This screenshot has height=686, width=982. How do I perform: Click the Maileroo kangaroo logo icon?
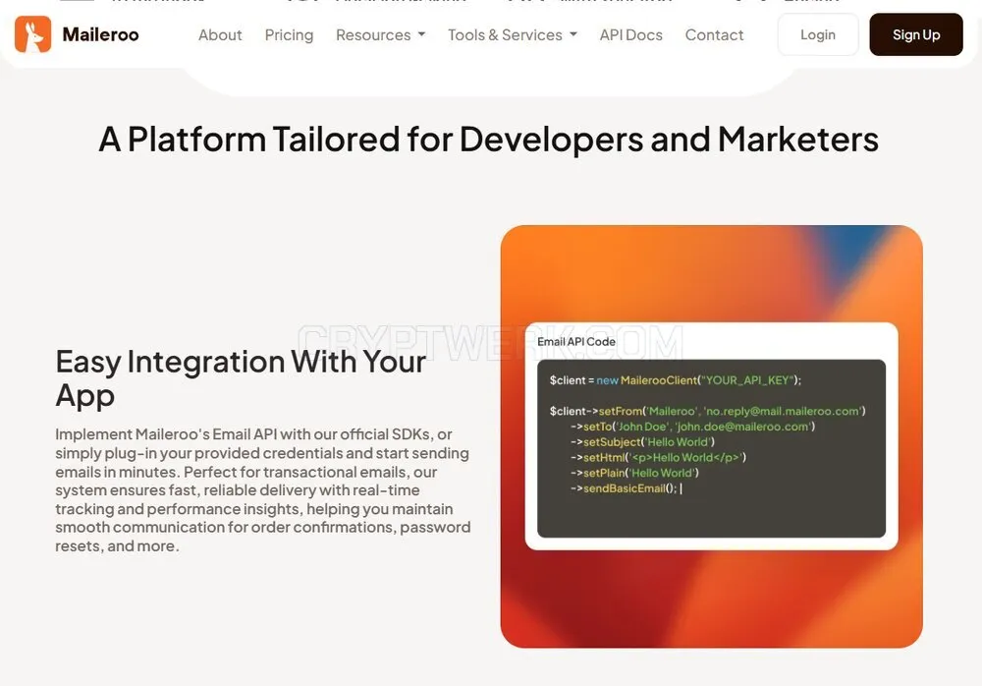(x=32, y=34)
